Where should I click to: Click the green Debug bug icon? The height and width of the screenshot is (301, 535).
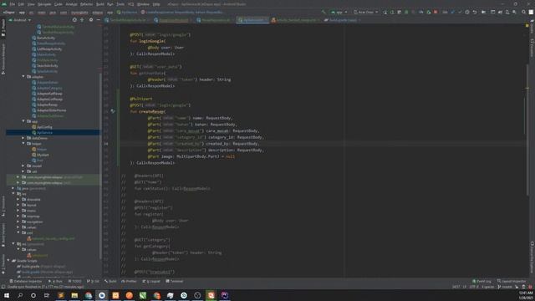click(406, 12)
